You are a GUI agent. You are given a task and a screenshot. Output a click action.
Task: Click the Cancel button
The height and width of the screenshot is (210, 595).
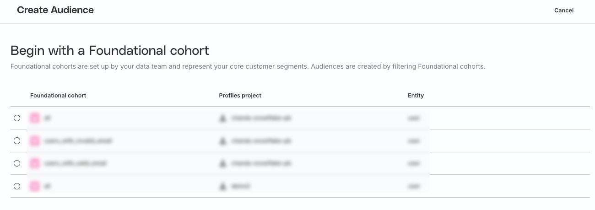pyautogui.click(x=563, y=11)
